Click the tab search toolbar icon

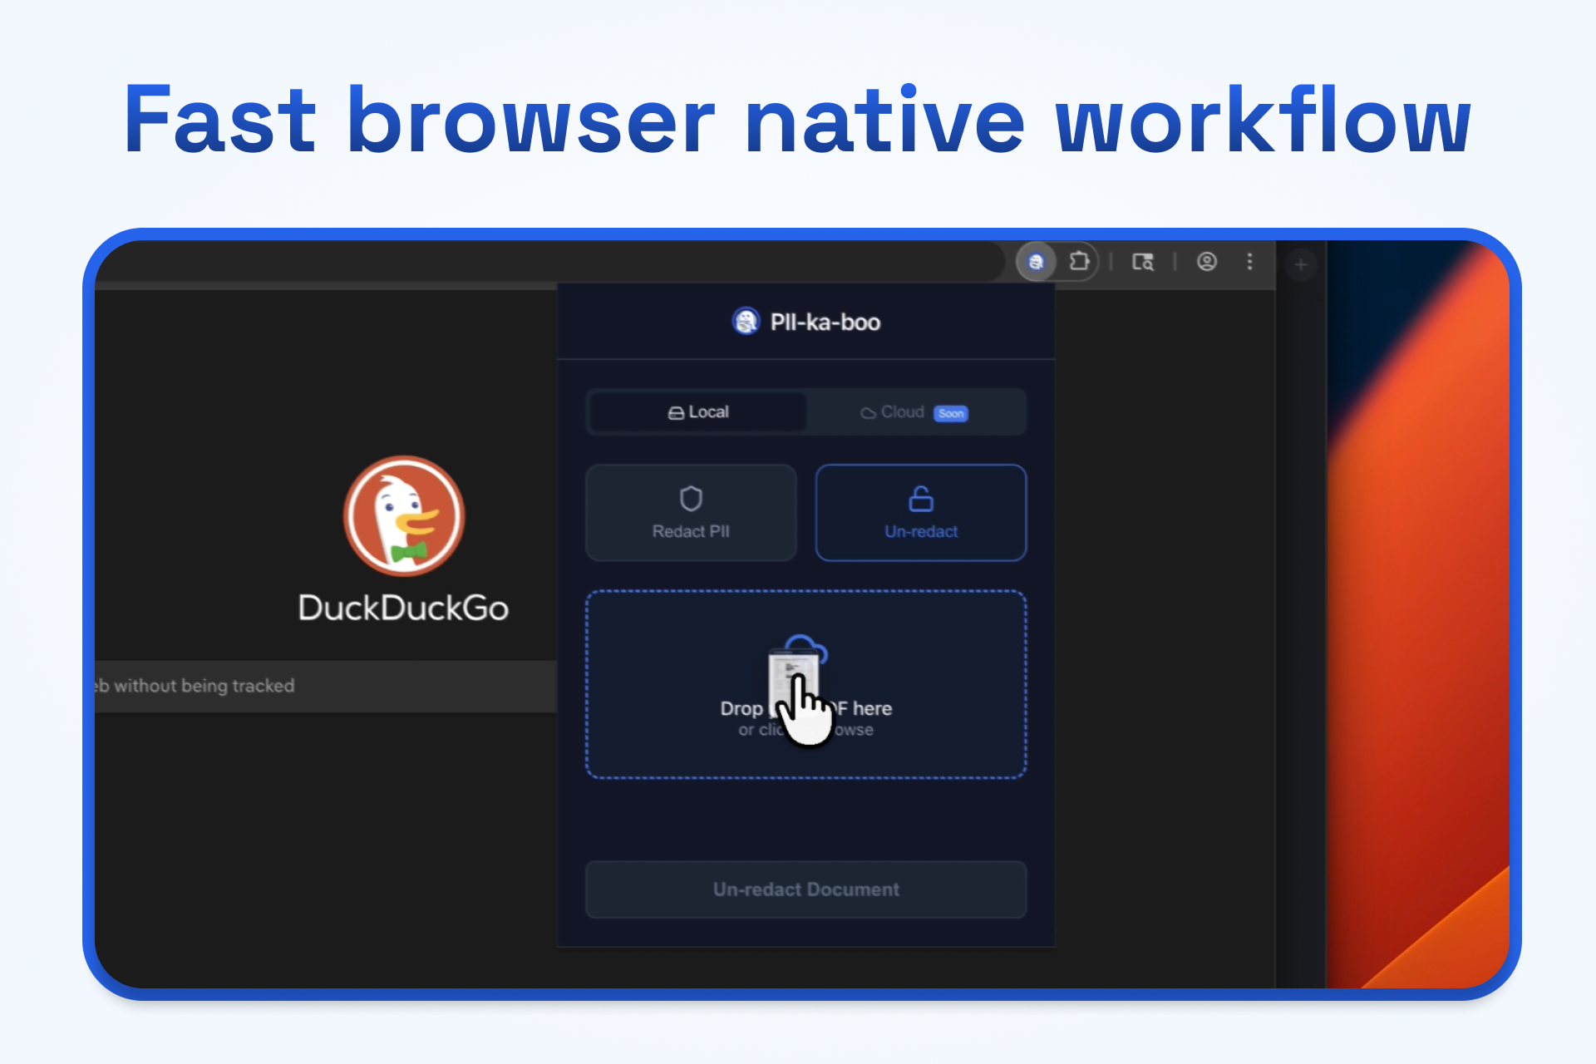pos(1143,262)
